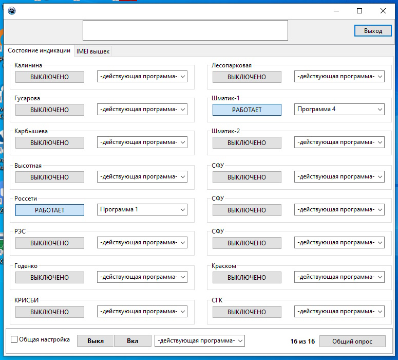The height and width of the screenshot is (360, 398).
Task: Enable the Общая настройка checkbox
Action: (14, 339)
